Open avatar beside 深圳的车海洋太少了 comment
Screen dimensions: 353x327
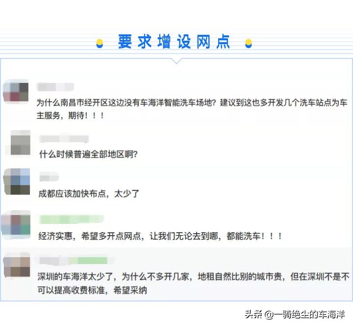[17, 265]
